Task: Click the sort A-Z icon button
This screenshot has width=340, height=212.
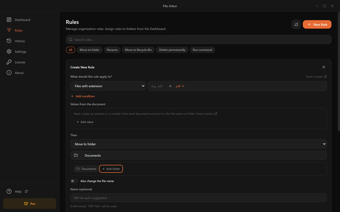Action: [x=296, y=24]
